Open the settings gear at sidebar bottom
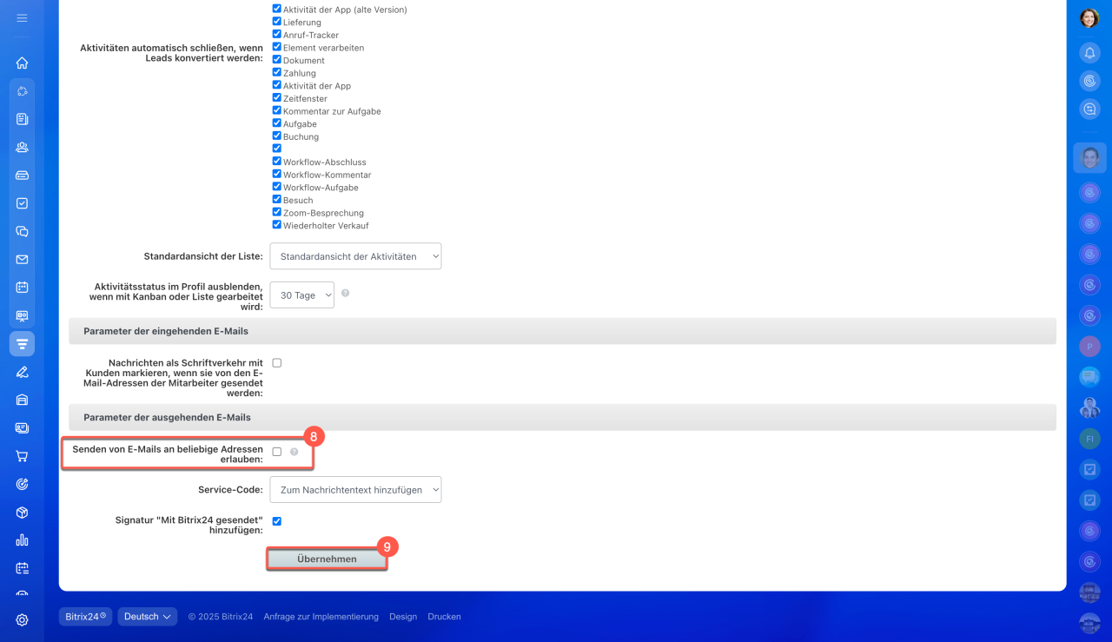The image size is (1112, 642). coord(23,620)
